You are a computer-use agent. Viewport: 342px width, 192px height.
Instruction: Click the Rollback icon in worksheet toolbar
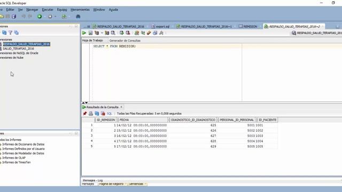click(128, 33)
